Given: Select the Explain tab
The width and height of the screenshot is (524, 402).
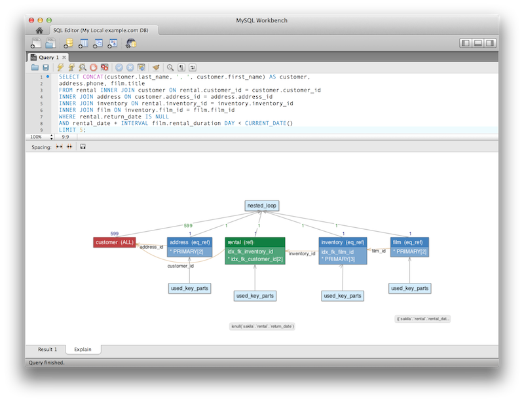Looking at the screenshot, I should (x=83, y=349).
